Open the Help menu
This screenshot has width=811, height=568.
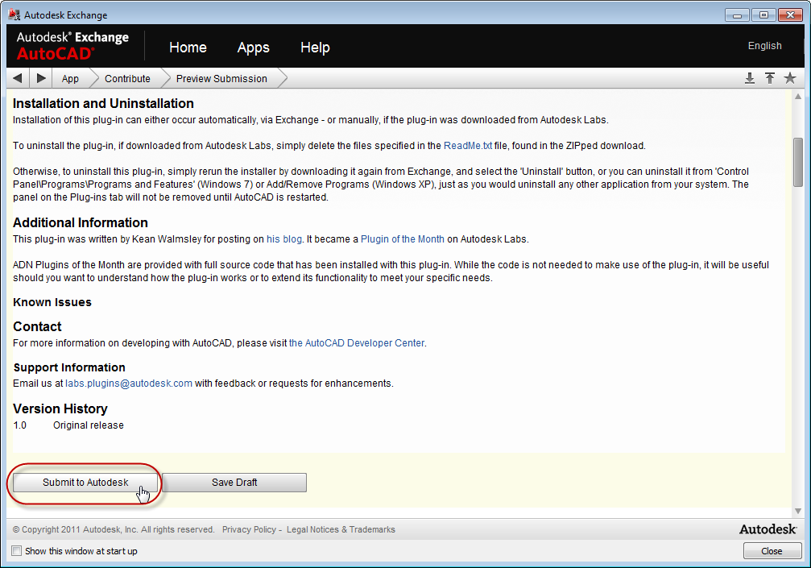[315, 48]
